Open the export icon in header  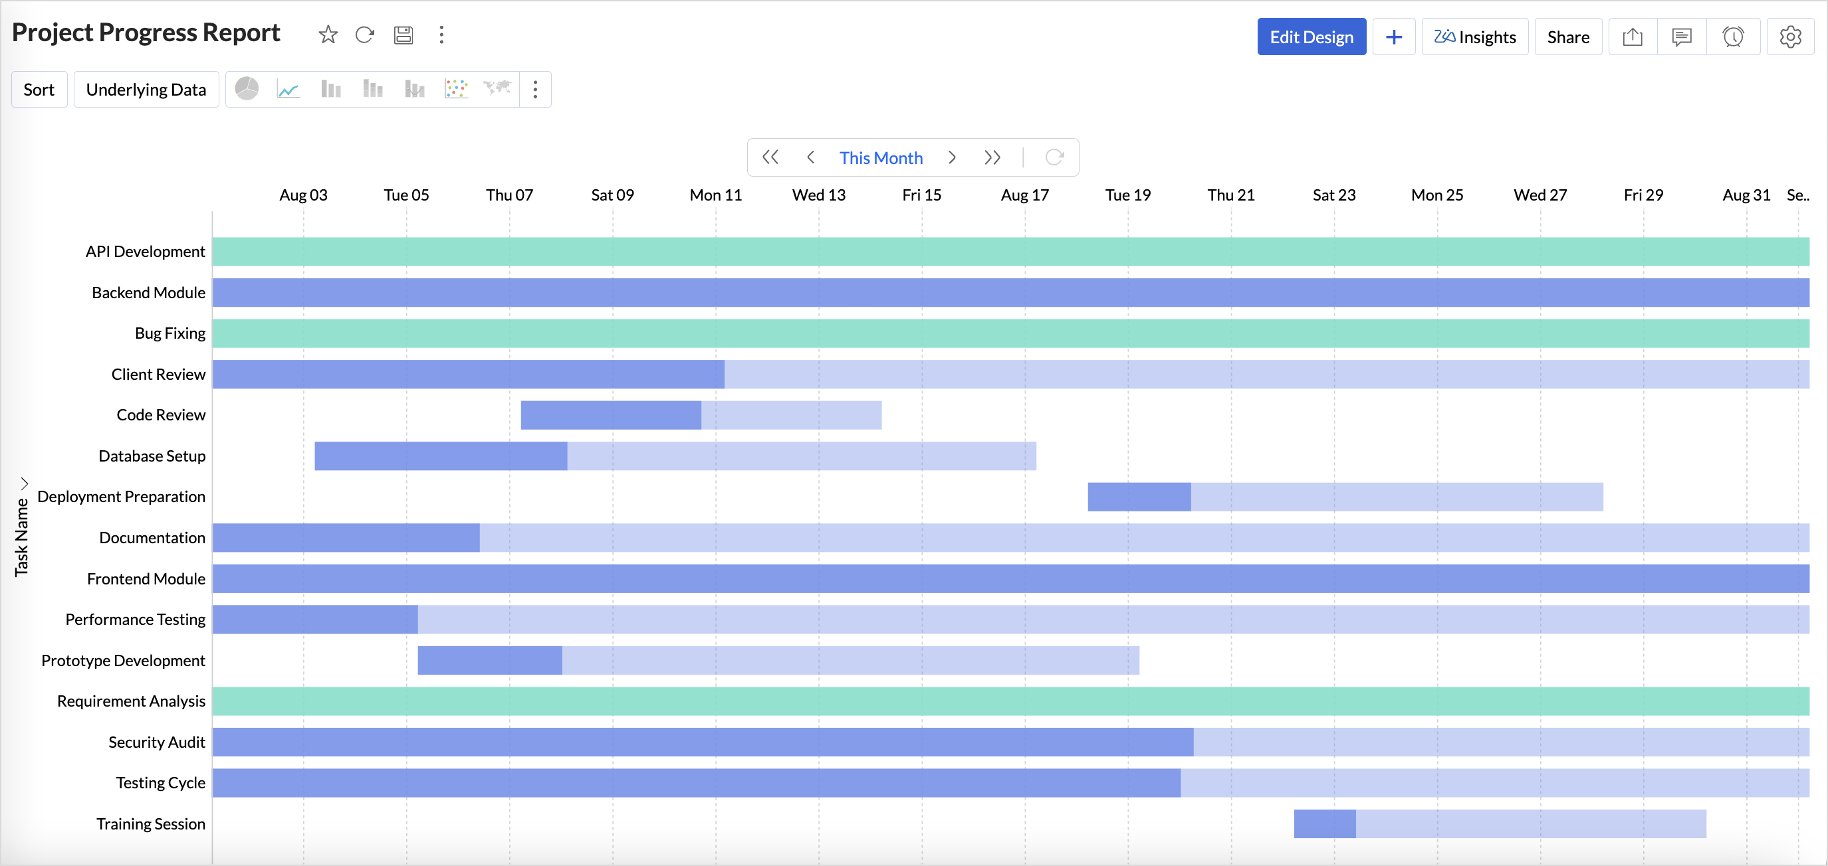tap(1632, 37)
